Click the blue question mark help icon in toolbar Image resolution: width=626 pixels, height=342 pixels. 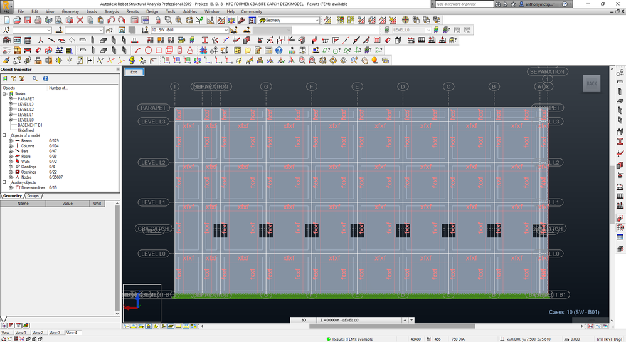[x=279, y=50]
